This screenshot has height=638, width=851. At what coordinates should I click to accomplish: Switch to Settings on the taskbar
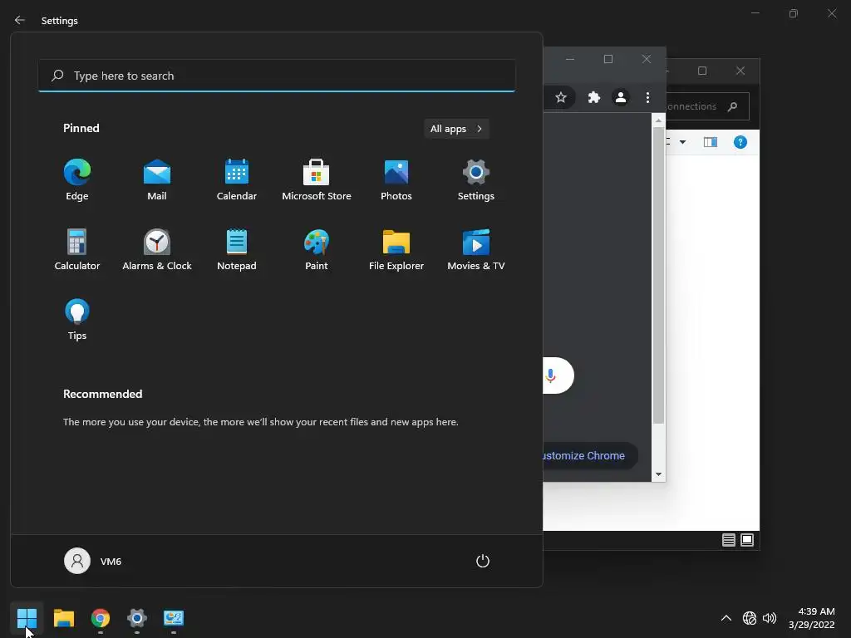pos(137,618)
